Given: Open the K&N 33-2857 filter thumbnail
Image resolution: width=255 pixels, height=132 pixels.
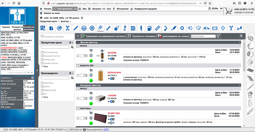Looking at the screenshot, I should pyautogui.click(x=100, y=118).
